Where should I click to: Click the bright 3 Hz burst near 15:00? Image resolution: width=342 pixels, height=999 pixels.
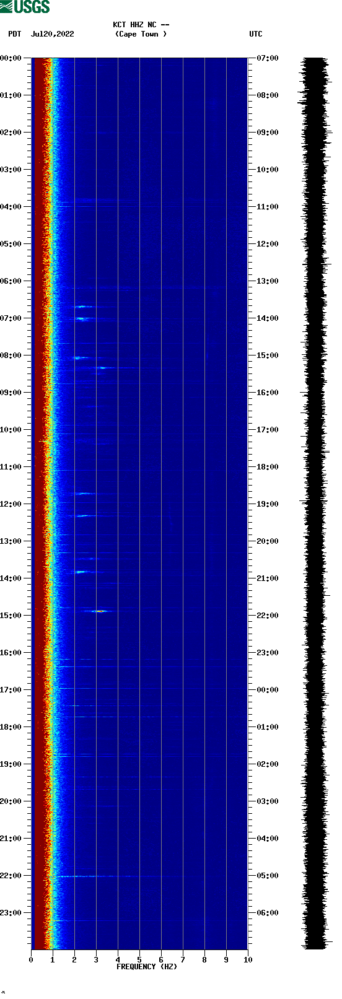point(99,611)
